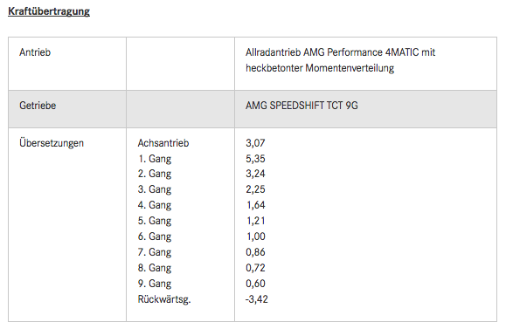
Task: Select the Antrieb row label
Action: coord(35,52)
